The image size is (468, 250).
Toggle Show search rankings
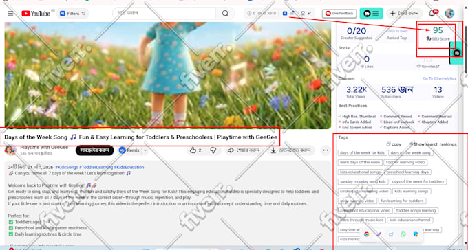(433, 144)
